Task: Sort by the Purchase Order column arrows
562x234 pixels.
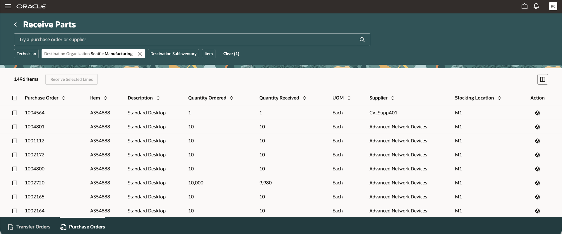Action: click(x=64, y=98)
